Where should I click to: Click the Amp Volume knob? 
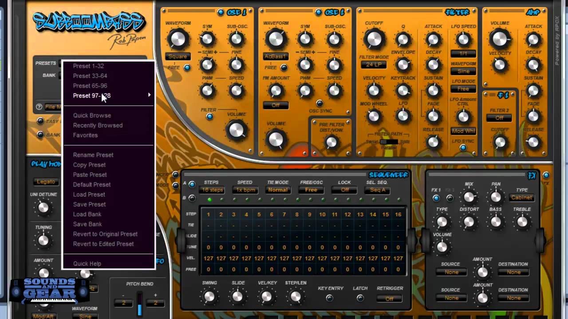click(x=500, y=39)
